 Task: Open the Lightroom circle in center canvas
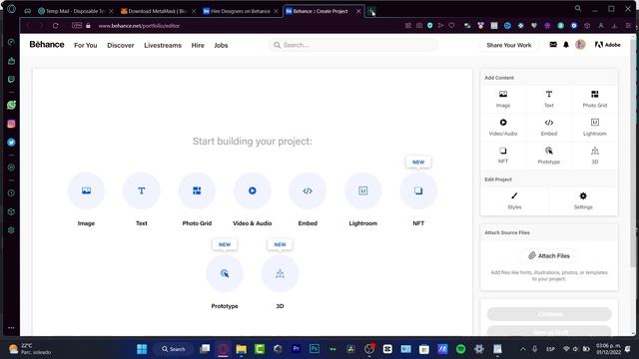(x=363, y=190)
